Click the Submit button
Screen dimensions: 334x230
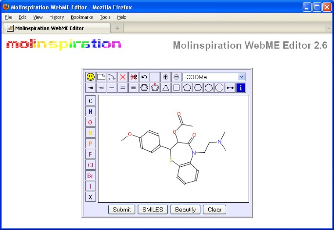(x=121, y=210)
